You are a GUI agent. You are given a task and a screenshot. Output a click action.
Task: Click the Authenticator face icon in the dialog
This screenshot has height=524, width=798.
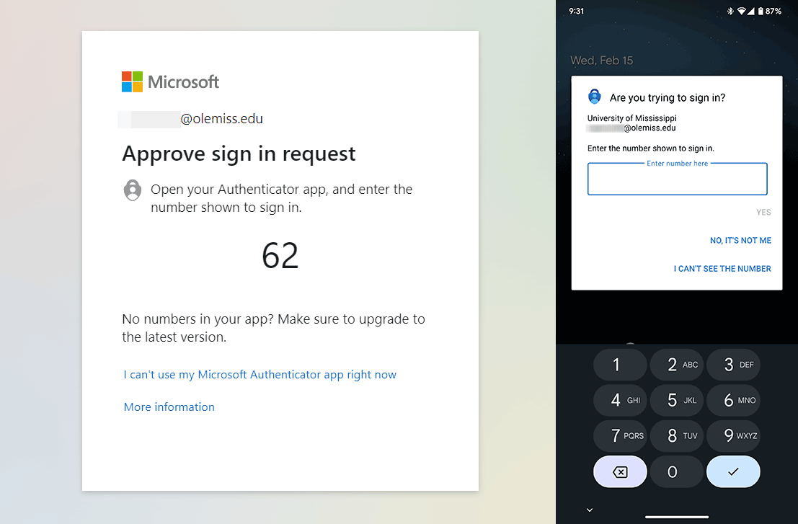594,96
